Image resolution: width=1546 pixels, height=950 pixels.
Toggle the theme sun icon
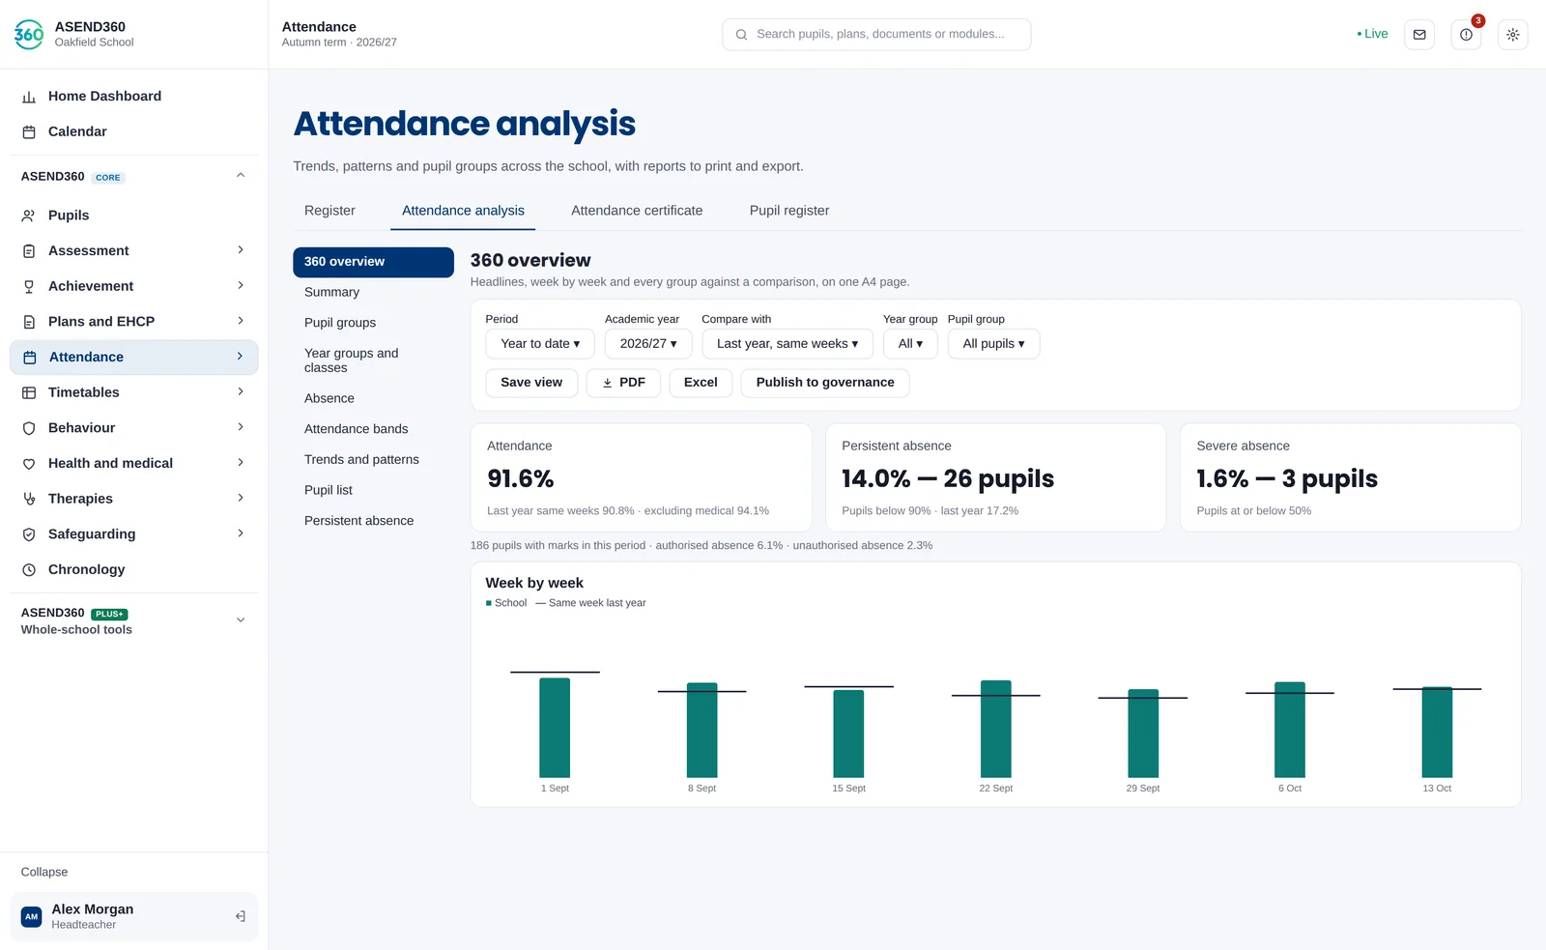(1512, 35)
